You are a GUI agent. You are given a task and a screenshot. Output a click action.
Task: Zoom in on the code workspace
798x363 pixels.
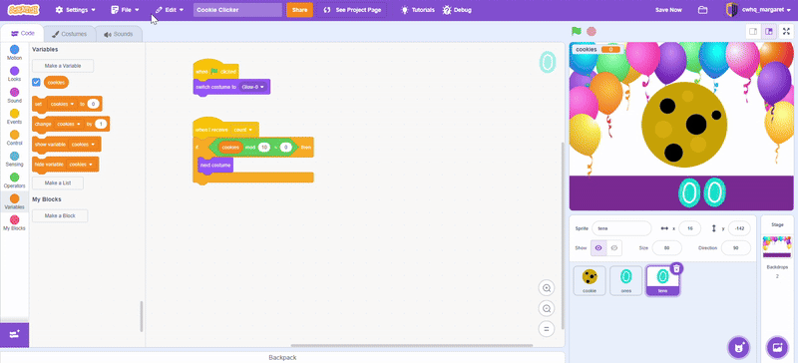(547, 288)
